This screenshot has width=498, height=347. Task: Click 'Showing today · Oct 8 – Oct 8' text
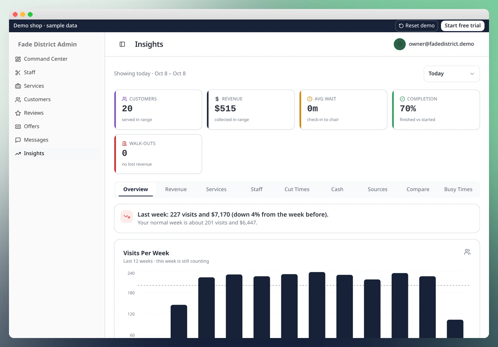(150, 74)
